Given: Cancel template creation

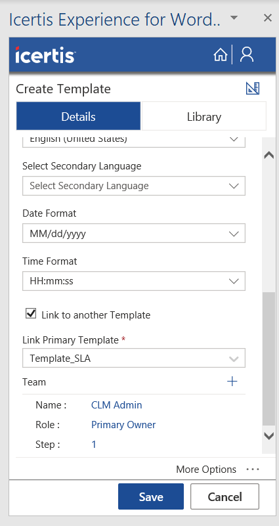Looking at the screenshot, I should point(225,496).
